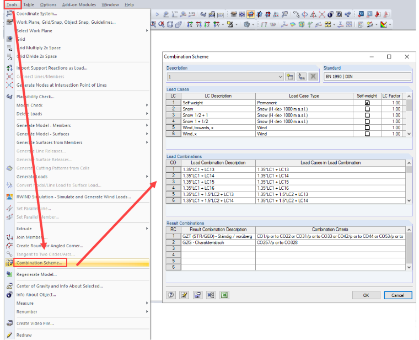Expand Generate Loads submenu

click(147, 177)
